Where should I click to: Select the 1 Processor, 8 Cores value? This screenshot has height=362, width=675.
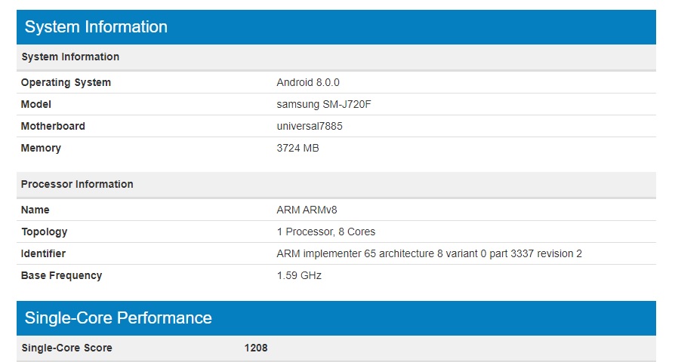[326, 232]
